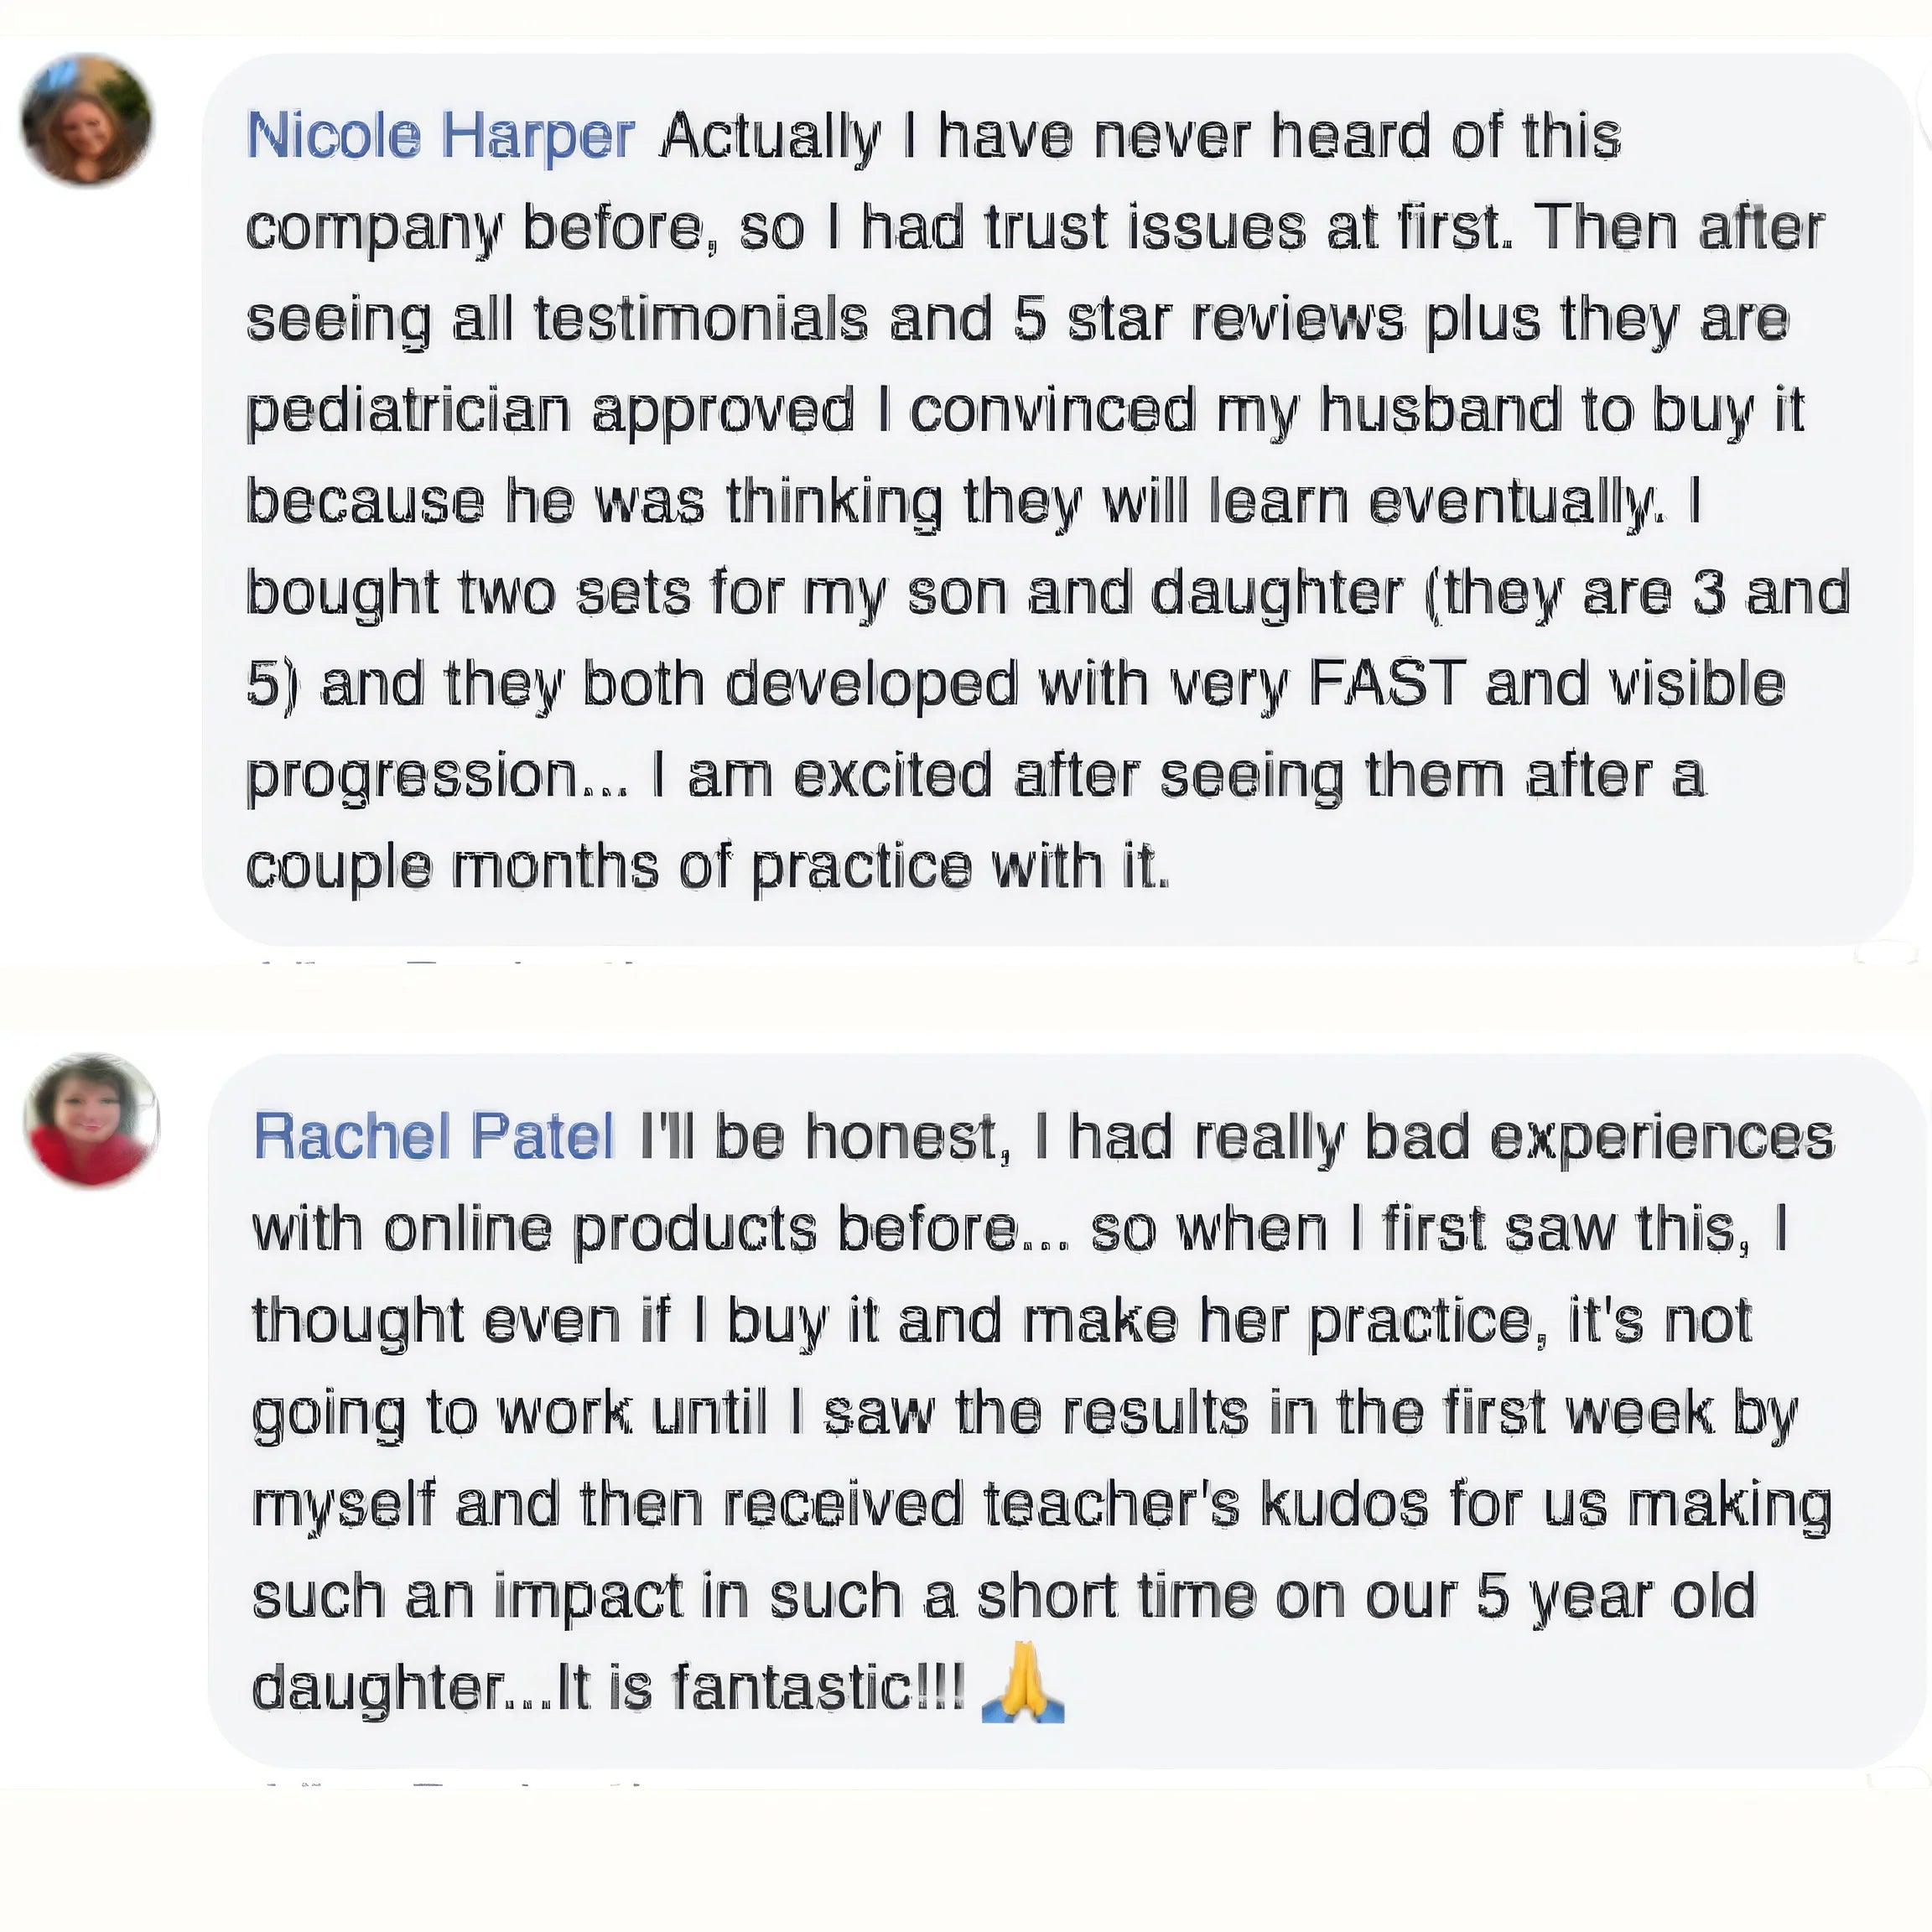This screenshot has height=1932, width=1932.
Task: Click the word FAST in Nicole's comment
Action: [1387, 684]
